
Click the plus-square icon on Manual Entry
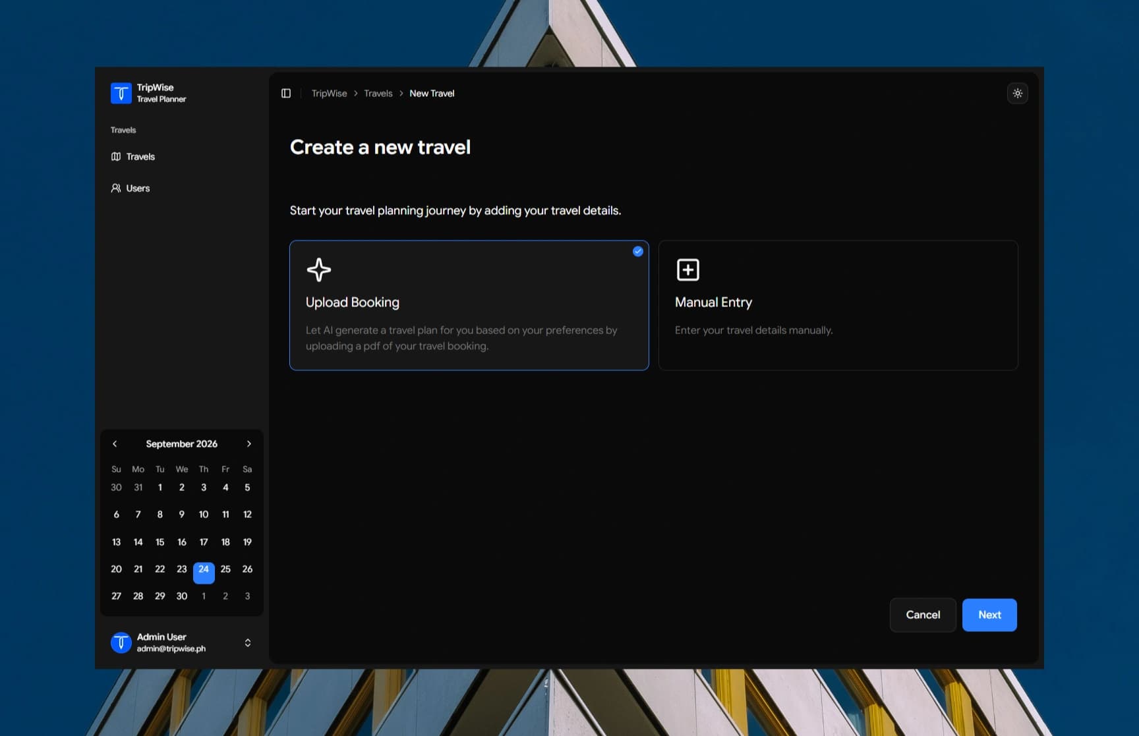pos(687,269)
